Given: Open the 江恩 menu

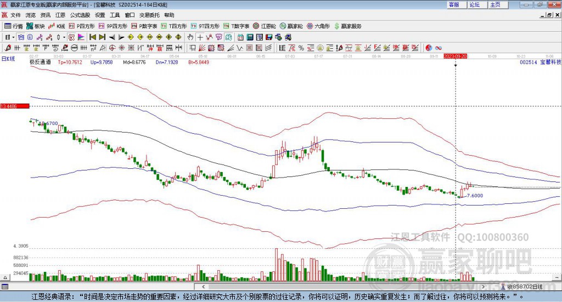Looking at the screenshot, I should tap(60, 15).
